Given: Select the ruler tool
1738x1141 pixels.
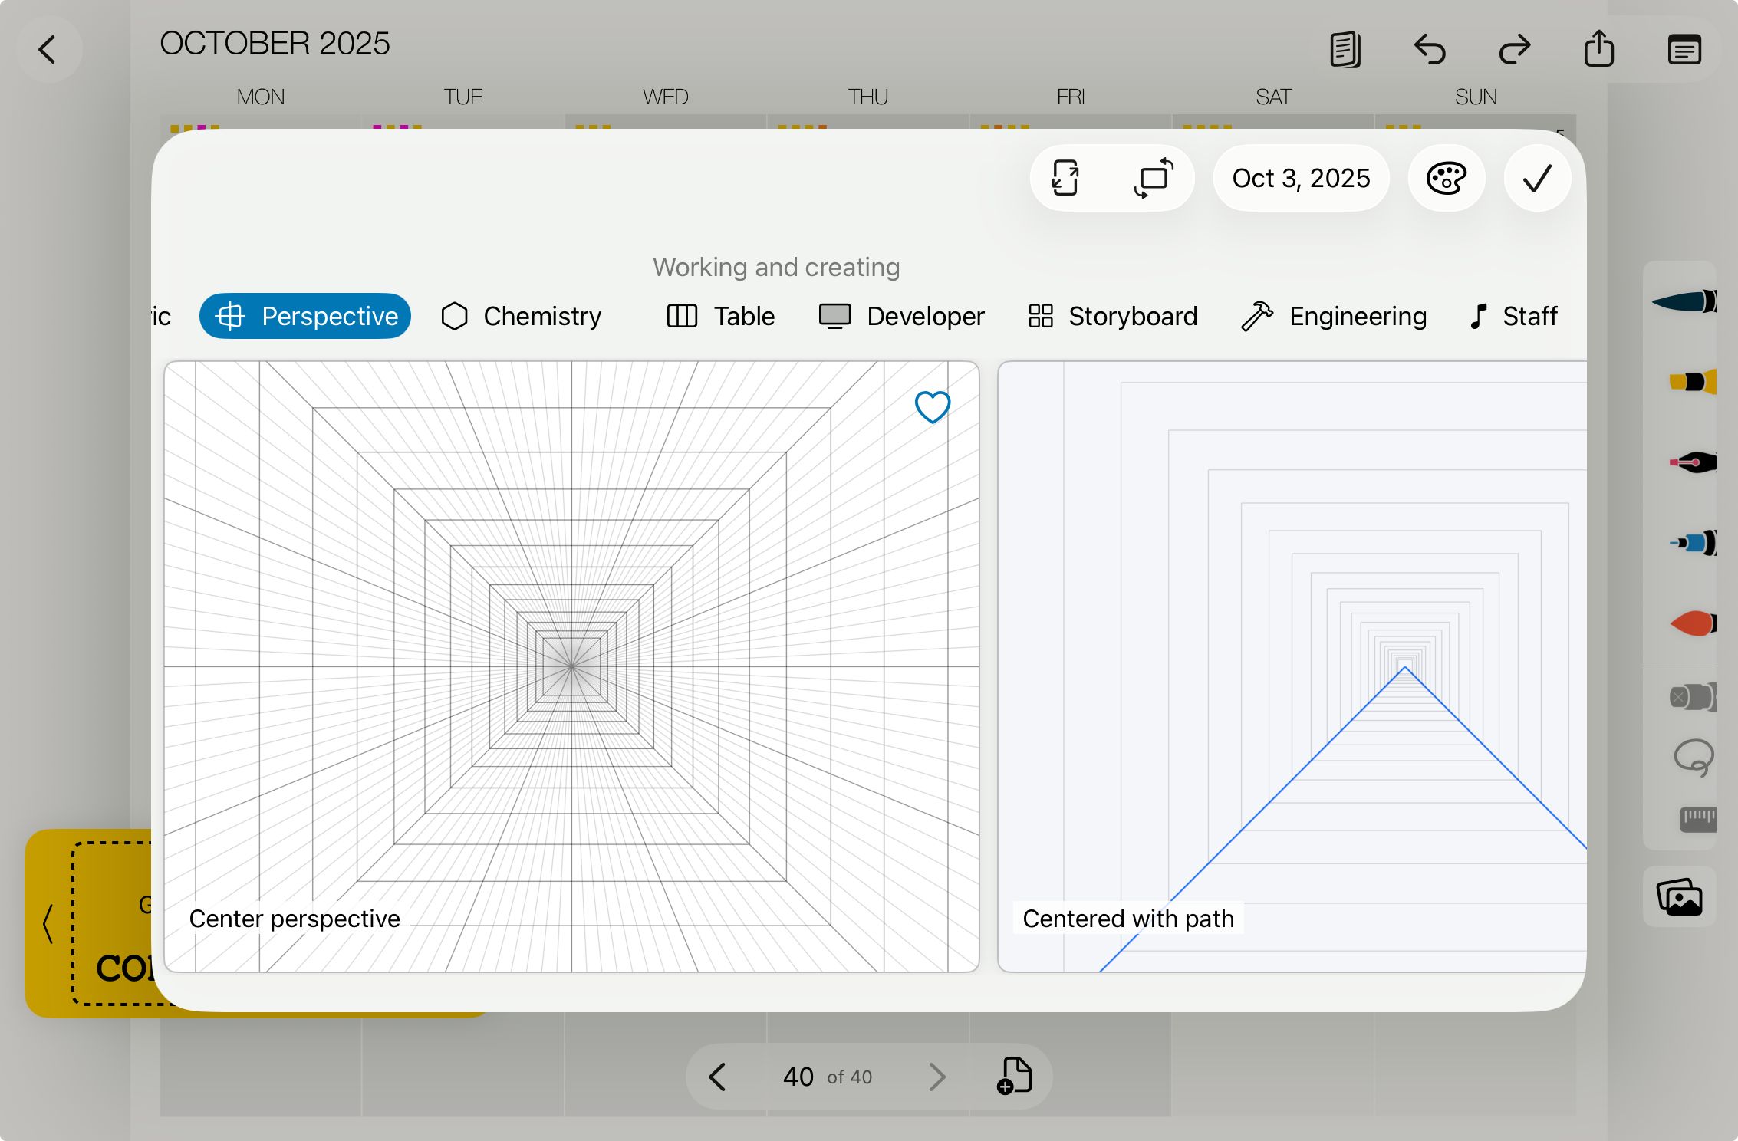Looking at the screenshot, I should click(1698, 819).
